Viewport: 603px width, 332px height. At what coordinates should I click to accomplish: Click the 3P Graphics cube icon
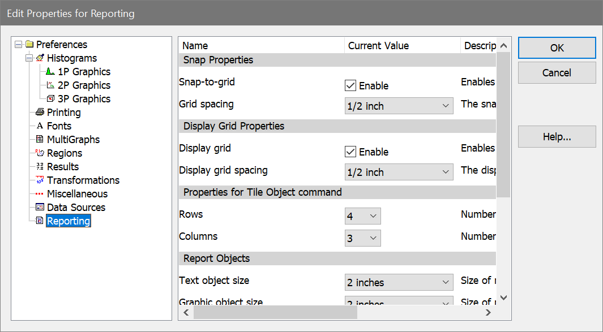(x=50, y=99)
